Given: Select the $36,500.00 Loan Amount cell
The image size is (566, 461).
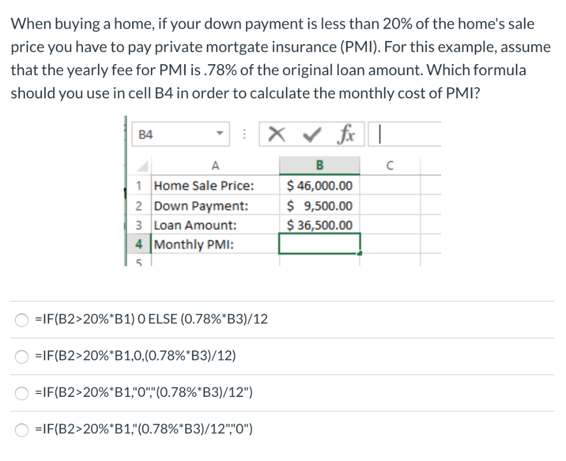Looking at the screenshot, I should [319, 224].
